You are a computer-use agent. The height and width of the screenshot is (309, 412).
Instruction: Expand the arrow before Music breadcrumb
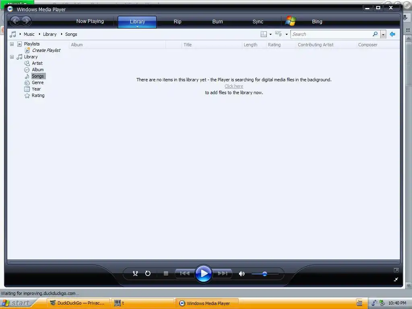click(20, 34)
